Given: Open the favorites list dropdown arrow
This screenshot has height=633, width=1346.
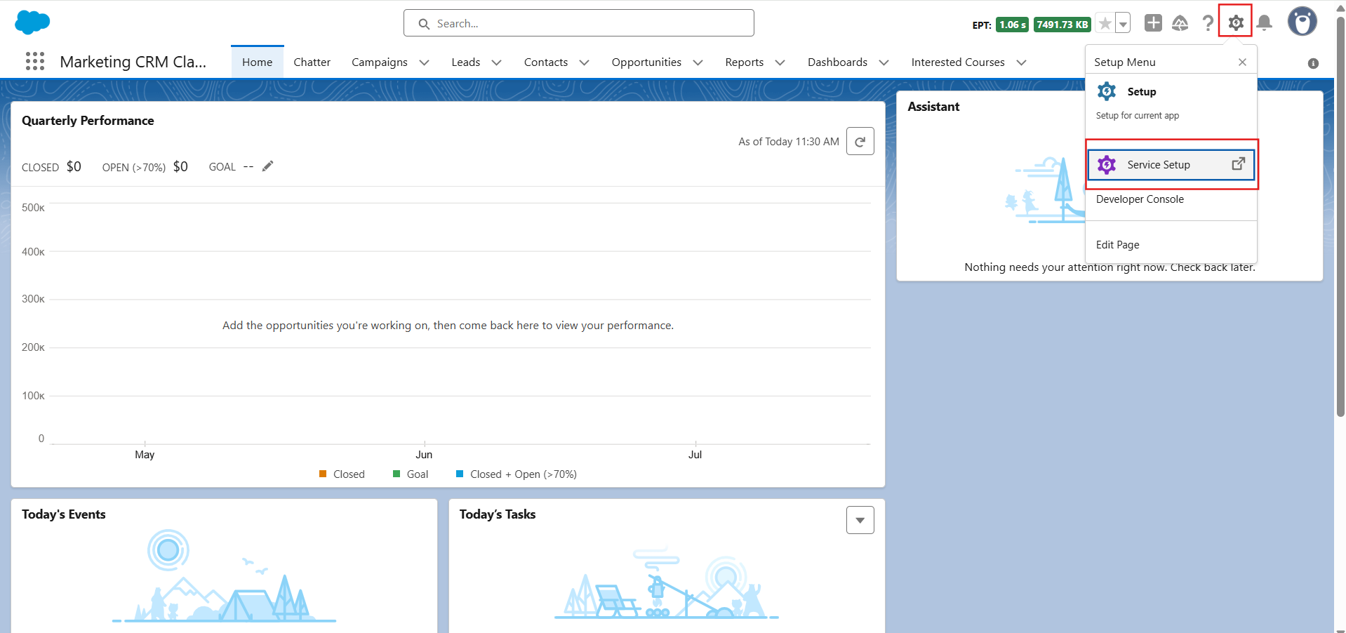Looking at the screenshot, I should (1123, 24).
